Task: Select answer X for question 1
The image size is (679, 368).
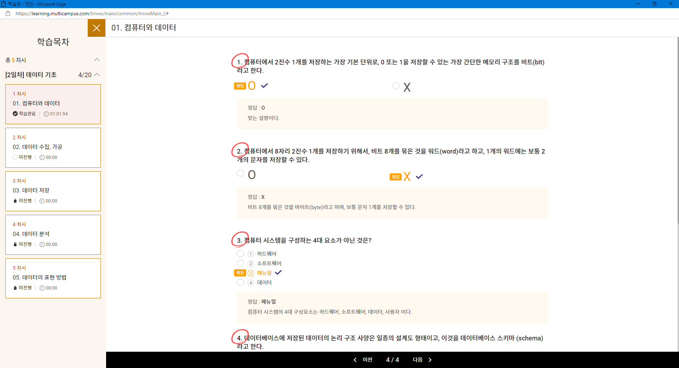Action: click(396, 86)
